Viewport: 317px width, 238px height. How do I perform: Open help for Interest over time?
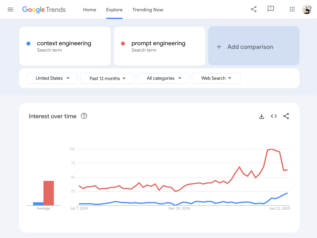[84, 116]
